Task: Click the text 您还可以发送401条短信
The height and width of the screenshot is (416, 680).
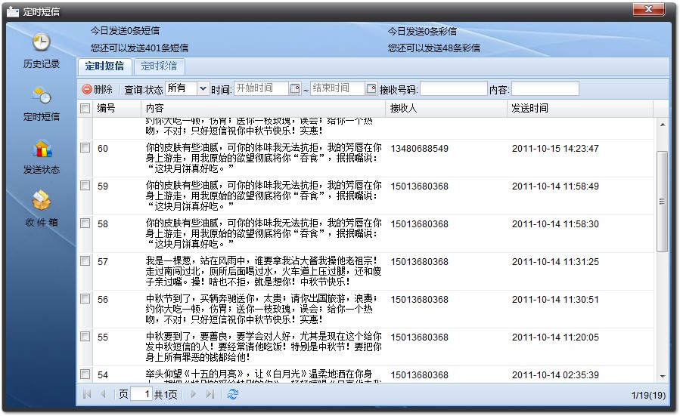Action: 139,48
